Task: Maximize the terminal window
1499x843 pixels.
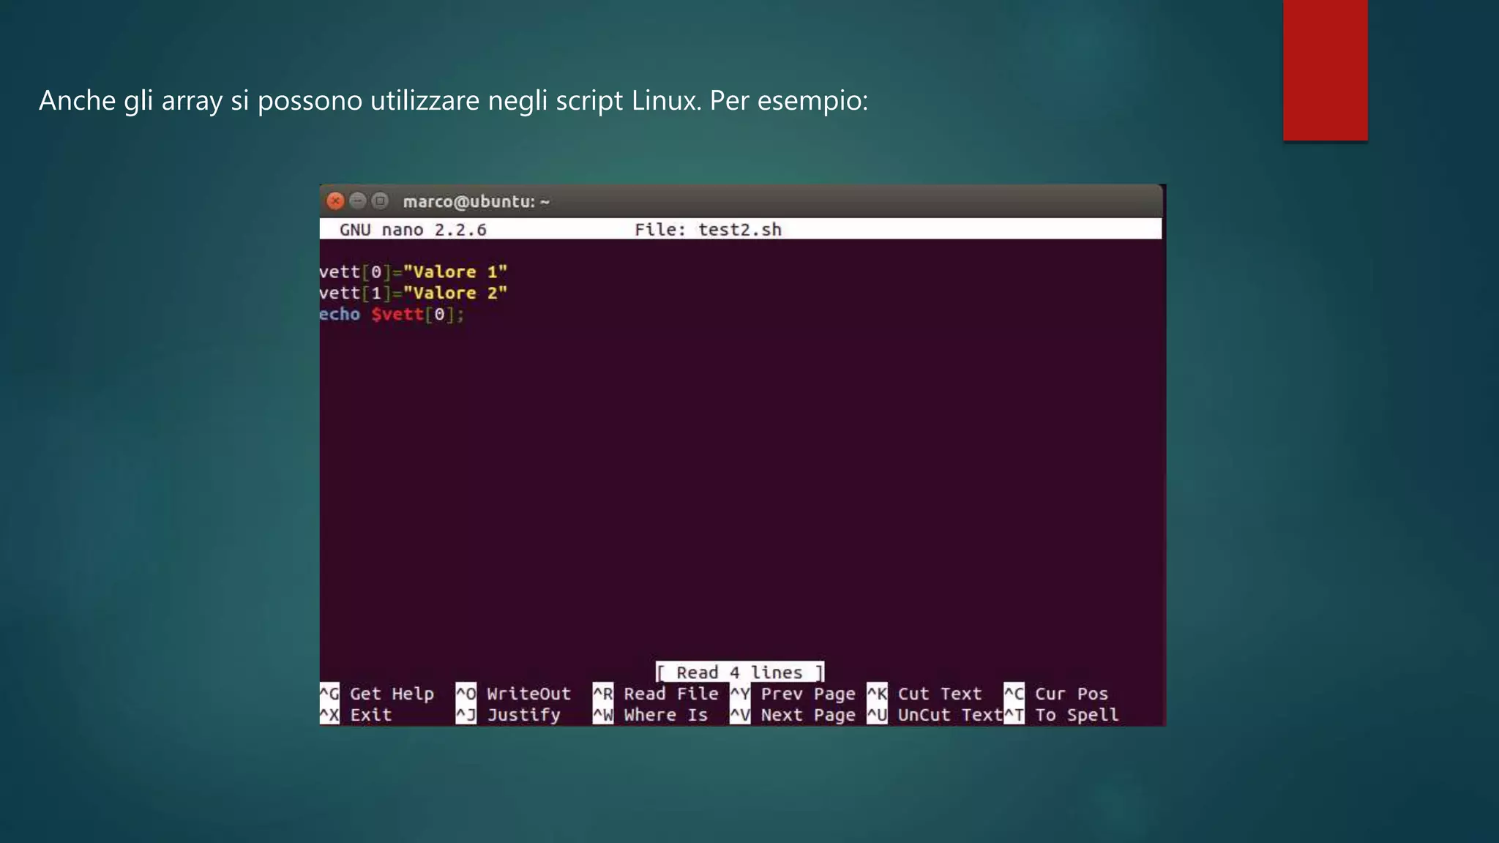Action: click(x=379, y=201)
